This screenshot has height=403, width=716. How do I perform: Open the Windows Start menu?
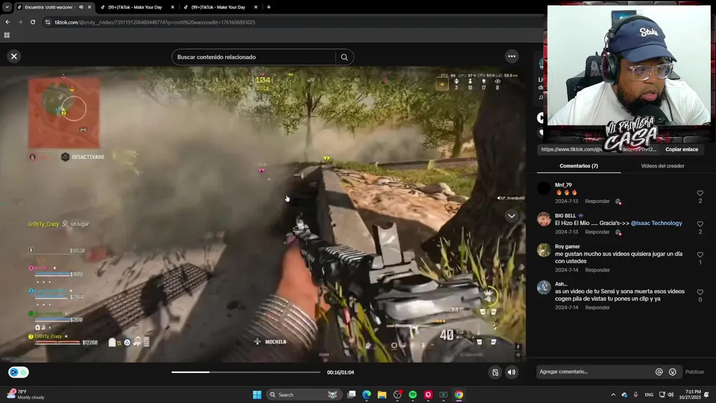[257, 395]
